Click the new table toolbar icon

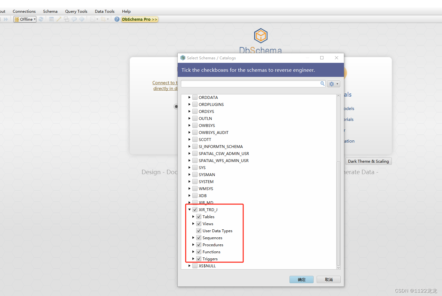pyautogui.click(x=51, y=19)
